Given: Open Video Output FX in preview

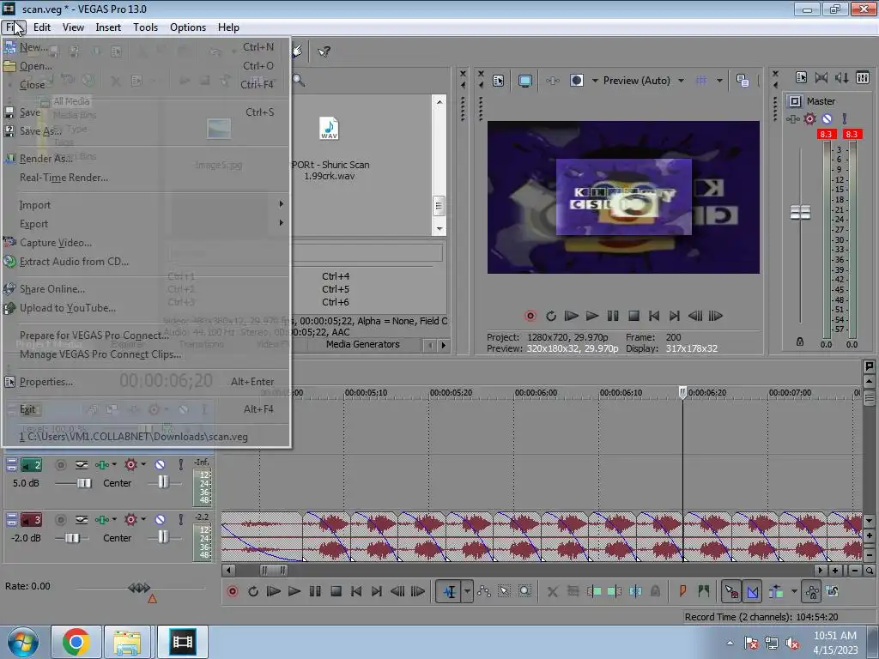Looking at the screenshot, I should pos(553,81).
